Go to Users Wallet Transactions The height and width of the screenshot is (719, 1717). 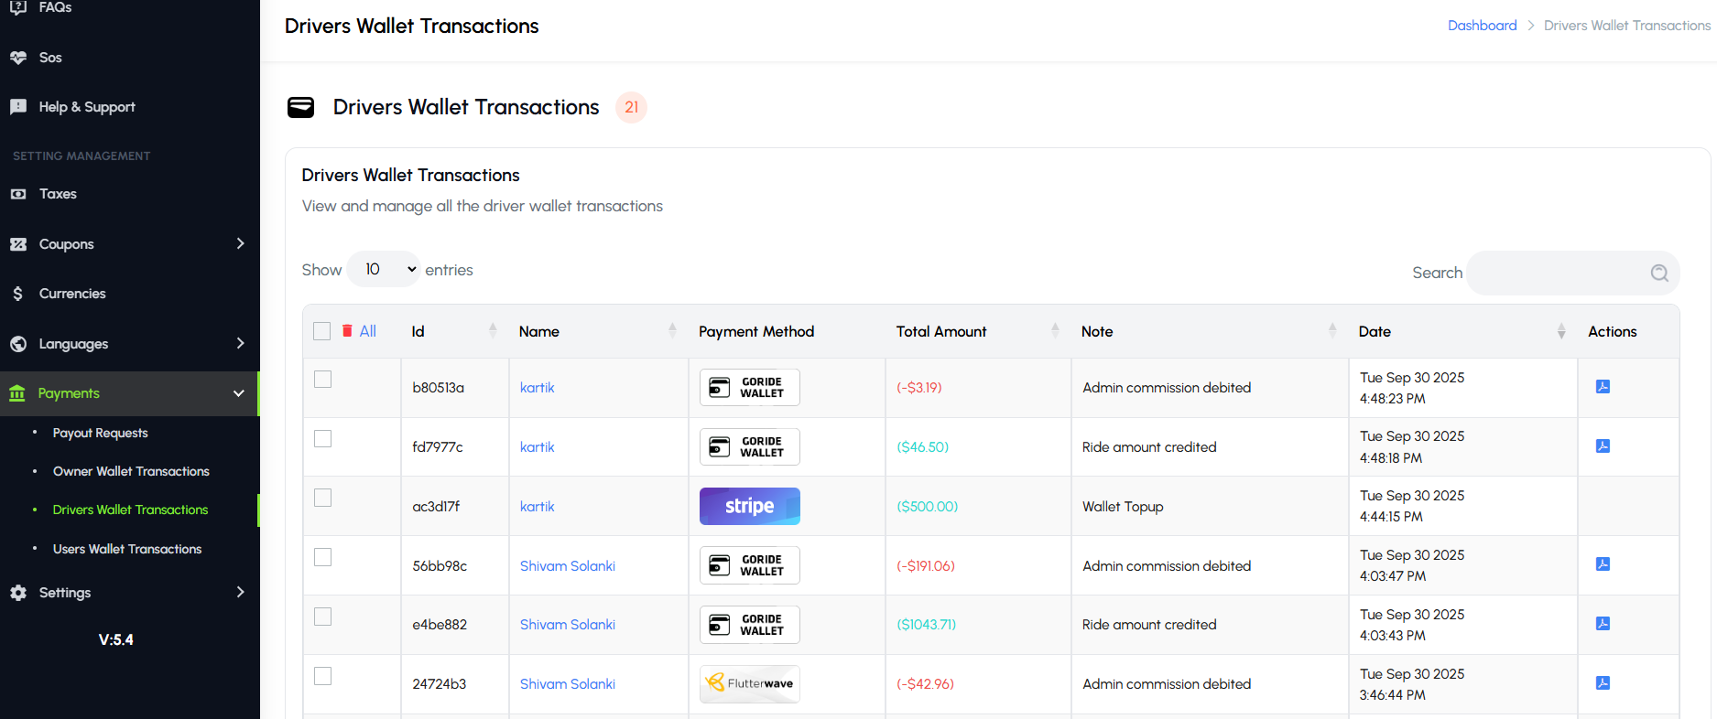126,549
